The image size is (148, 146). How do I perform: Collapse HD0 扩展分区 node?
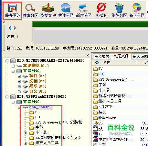coord(13,71)
